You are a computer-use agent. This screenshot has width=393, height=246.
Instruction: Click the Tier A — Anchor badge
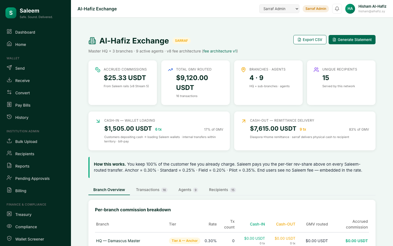[184, 241]
